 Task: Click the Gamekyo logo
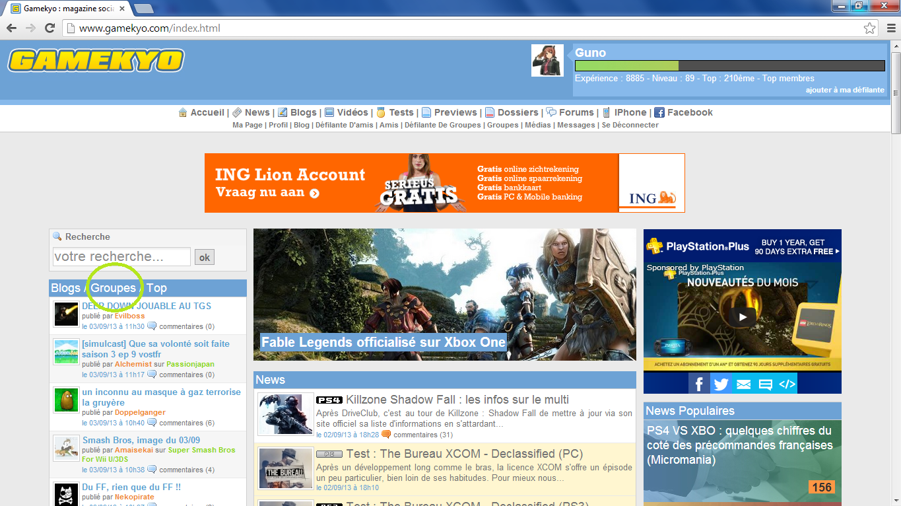pos(96,61)
